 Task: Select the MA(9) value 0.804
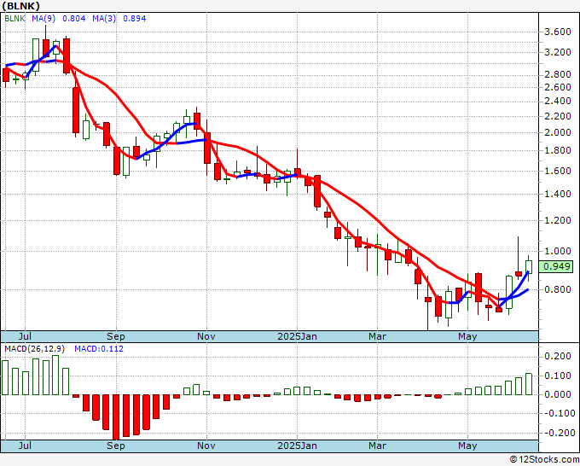pos(74,19)
